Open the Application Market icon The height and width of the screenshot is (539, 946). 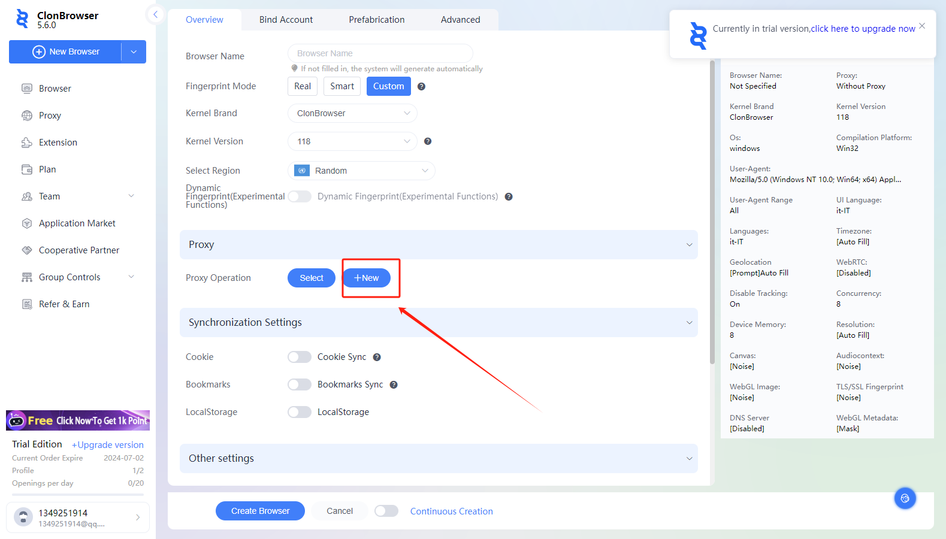pos(27,223)
